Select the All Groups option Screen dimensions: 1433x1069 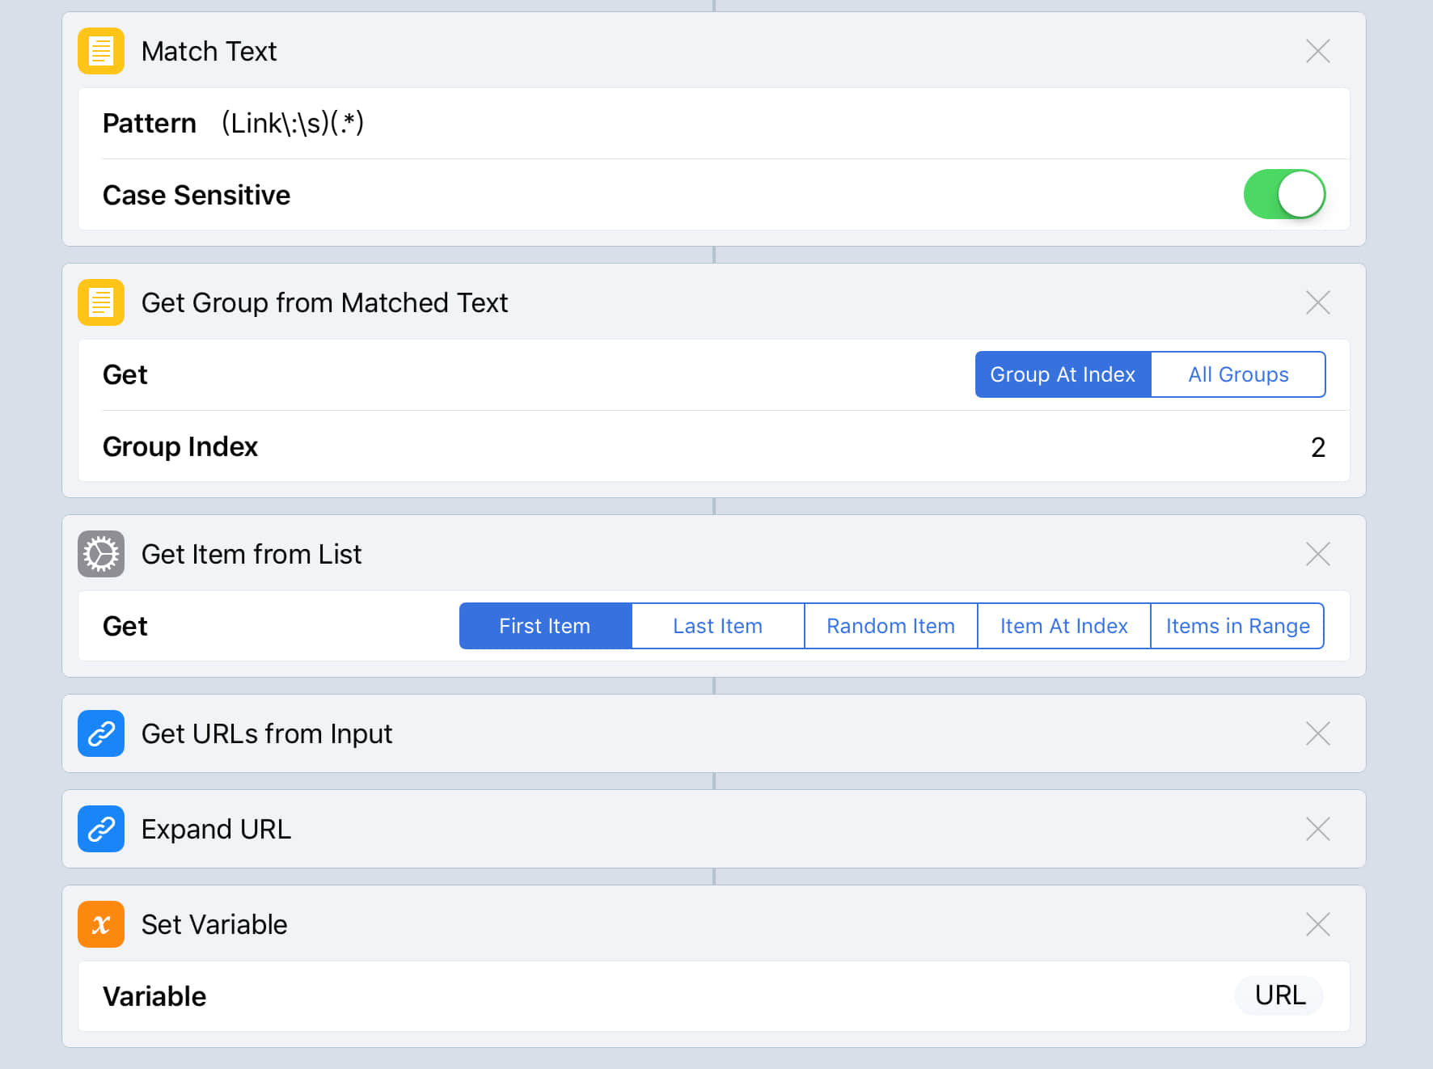click(1237, 374)
